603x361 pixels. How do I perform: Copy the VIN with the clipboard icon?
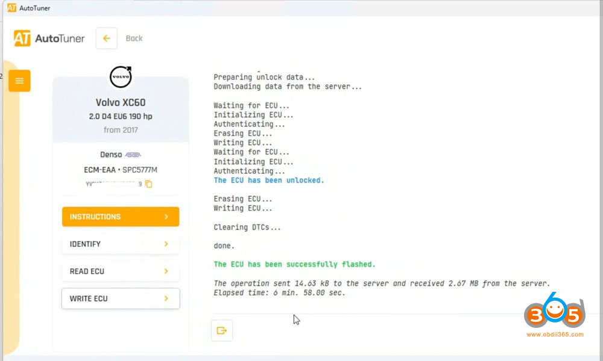click(149, 184)
